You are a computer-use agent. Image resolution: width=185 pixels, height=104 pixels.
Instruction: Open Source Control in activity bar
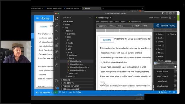[57, 32]
